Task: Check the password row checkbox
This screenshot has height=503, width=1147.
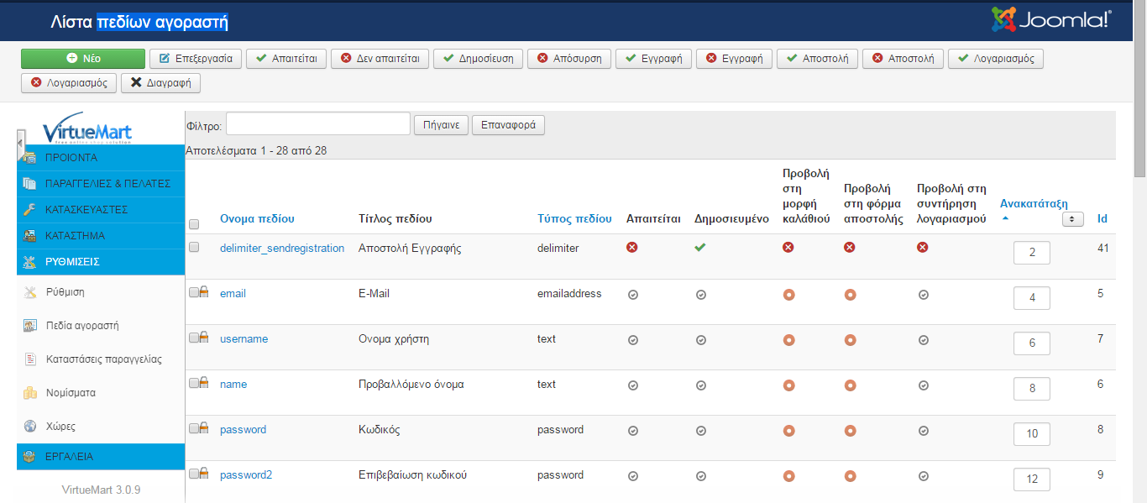Action: click(194, 428)
